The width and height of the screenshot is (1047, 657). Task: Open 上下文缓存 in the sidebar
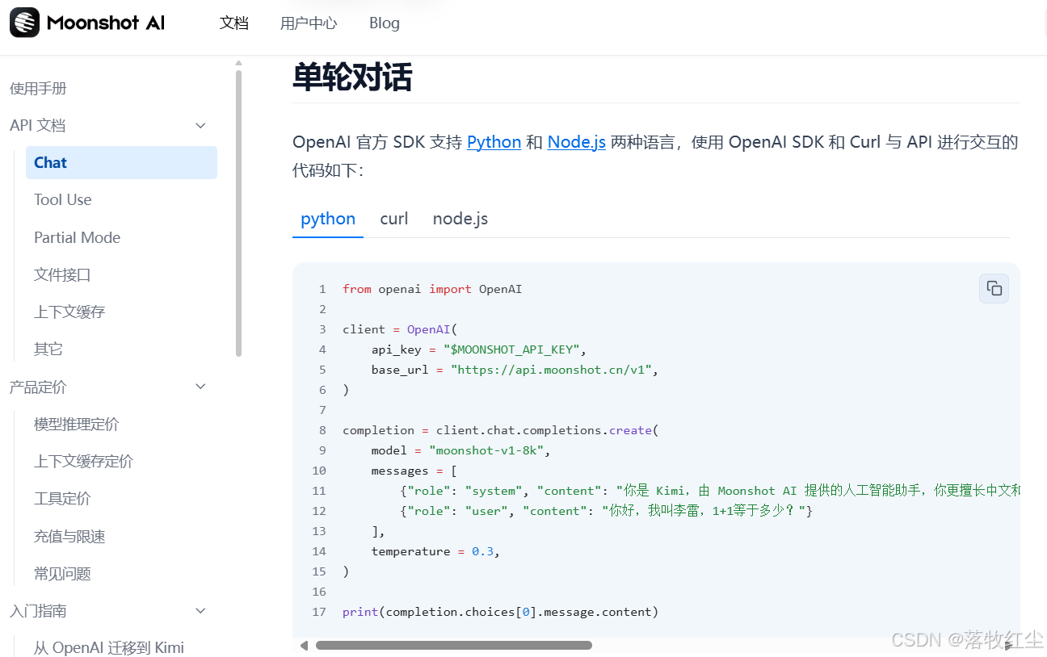(x=69, y=312)
